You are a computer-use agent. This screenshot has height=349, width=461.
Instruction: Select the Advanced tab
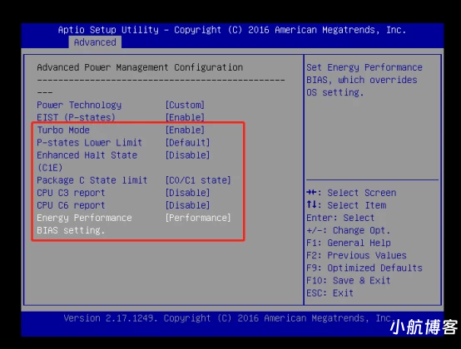(95, 42)
